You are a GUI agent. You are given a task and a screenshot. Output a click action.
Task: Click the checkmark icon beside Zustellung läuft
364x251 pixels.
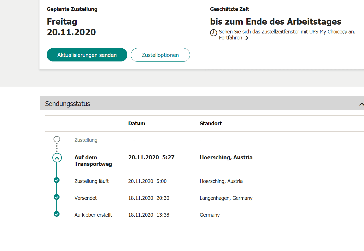click(57, 180)
